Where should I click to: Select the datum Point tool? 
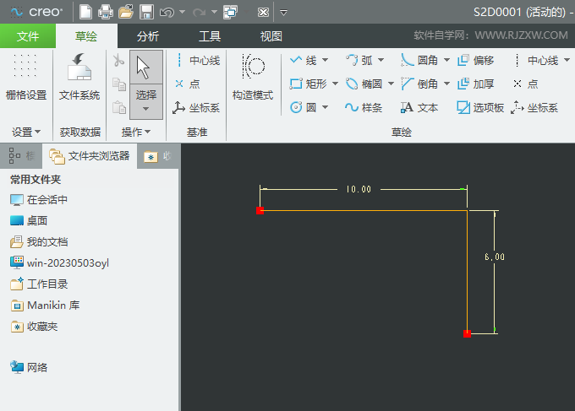point(188,84)
